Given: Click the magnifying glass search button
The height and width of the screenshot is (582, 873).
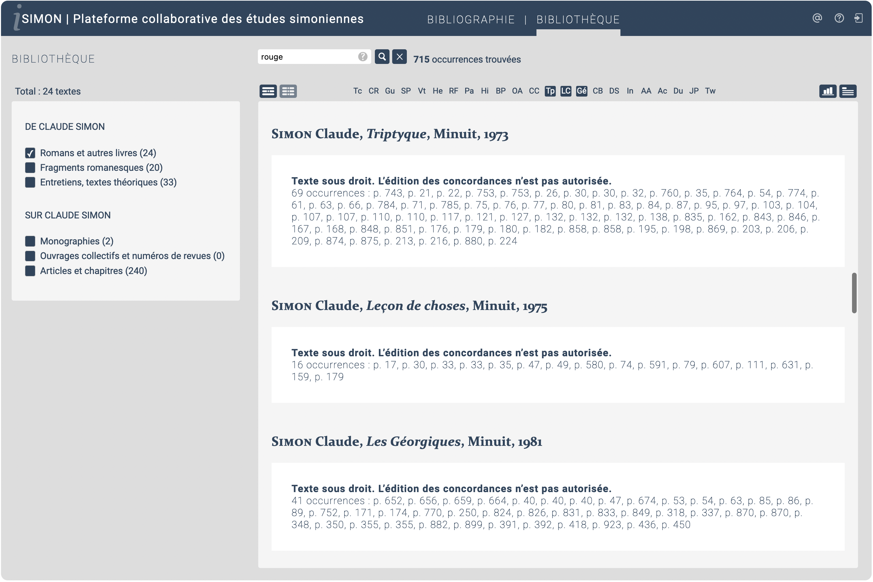Looking at the screenshot, I should [x=382, y=57].
